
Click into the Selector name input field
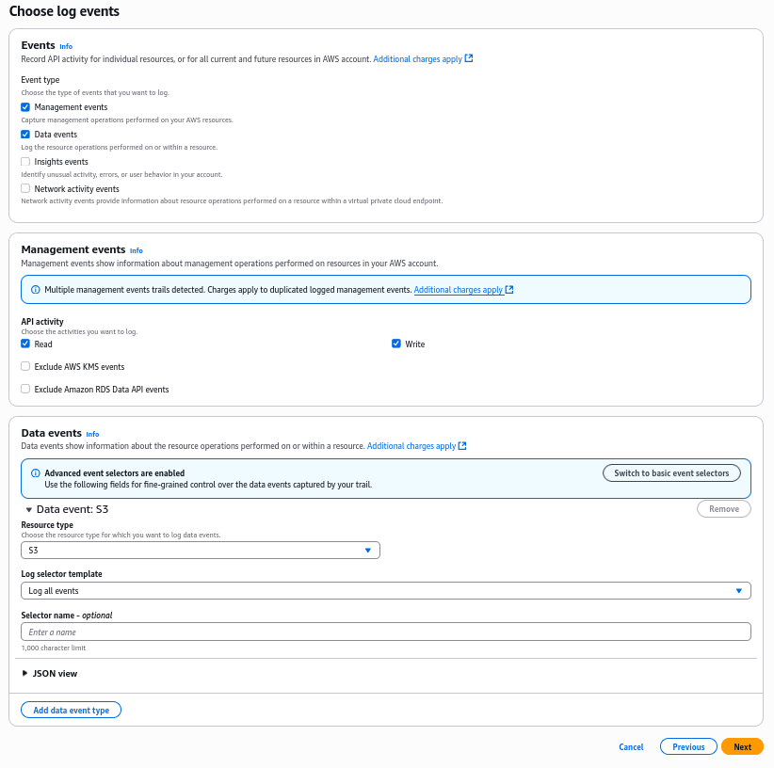386,632
